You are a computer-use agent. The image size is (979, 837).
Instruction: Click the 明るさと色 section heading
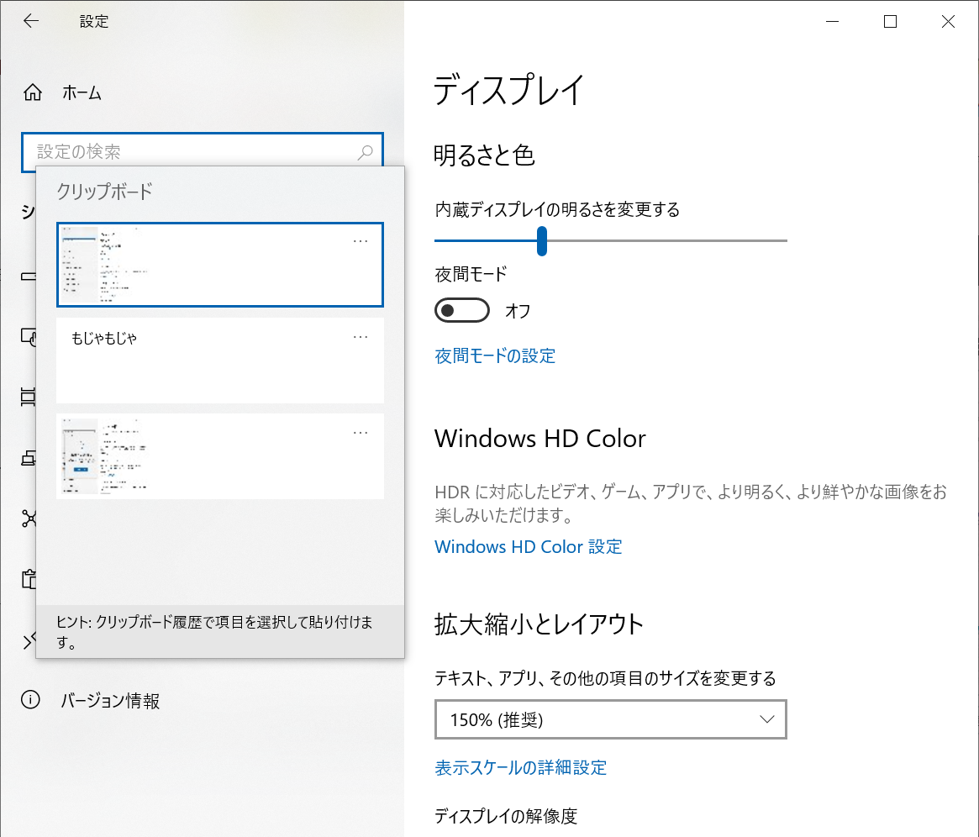tap(485, 155)
